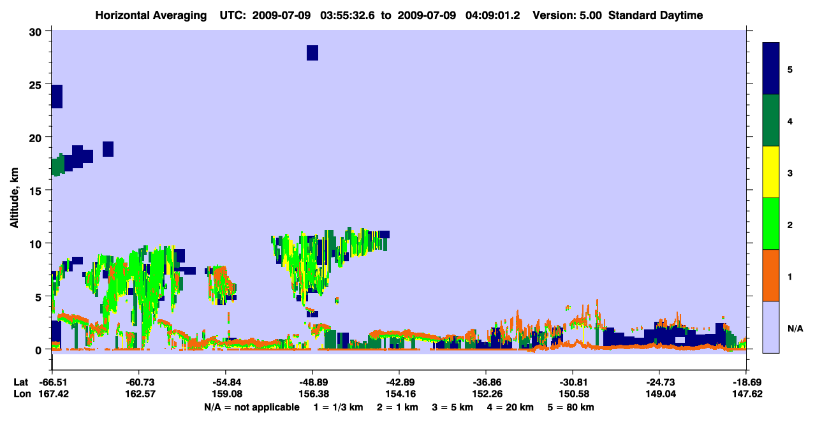Click the yellow colorbar segment labeled 3

click(771, 172)
